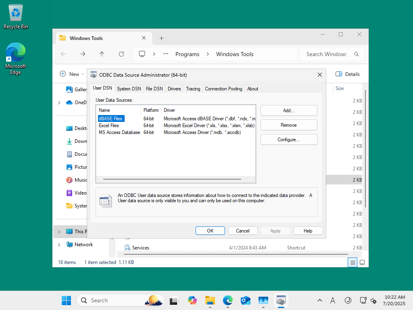Select the Excel Files data source
Viewport: 413px width, 310px height.
[109, 126]
